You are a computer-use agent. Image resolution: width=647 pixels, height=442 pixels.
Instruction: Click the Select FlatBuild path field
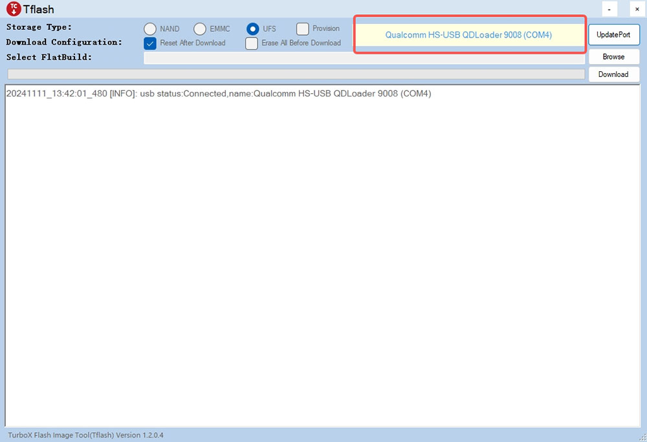click(364, 58)
